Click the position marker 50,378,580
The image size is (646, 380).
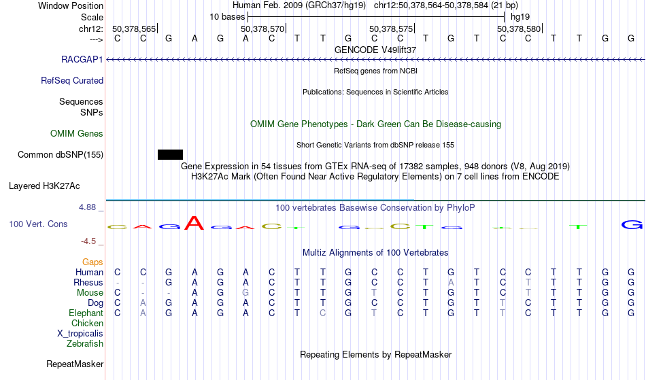point(519,29)
